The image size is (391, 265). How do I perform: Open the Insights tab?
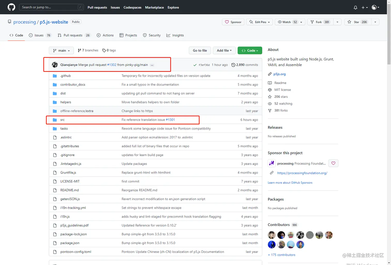pyautogui.click(x=175, y=35)
